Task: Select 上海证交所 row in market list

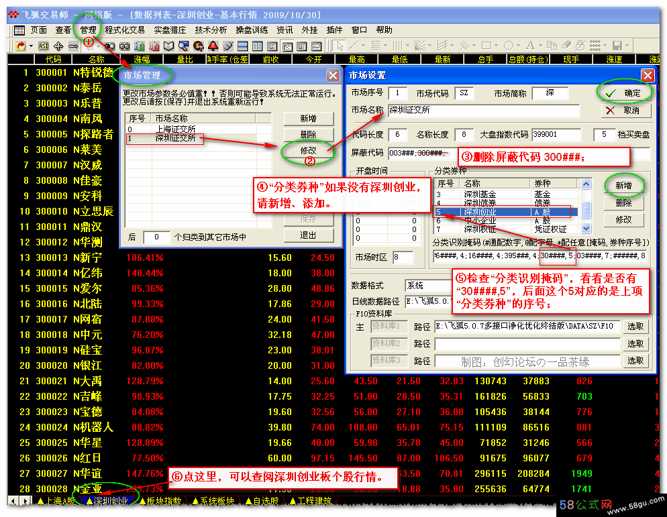Action: [x=199, y=129]
